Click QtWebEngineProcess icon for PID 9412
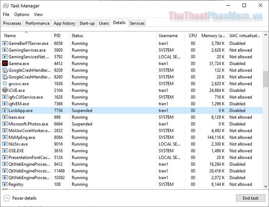The width and height of the screenshot is (269, 207). pos(5,164)
